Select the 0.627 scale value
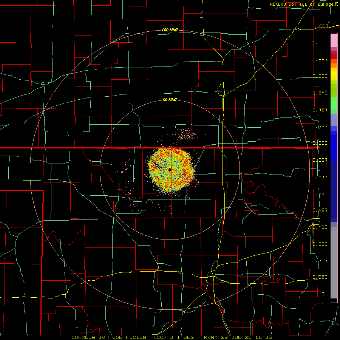 tap(320, 160)
